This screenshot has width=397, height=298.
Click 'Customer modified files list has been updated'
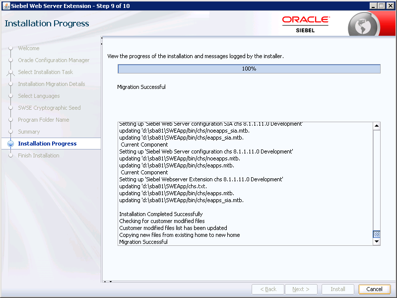tap(173, 228)
